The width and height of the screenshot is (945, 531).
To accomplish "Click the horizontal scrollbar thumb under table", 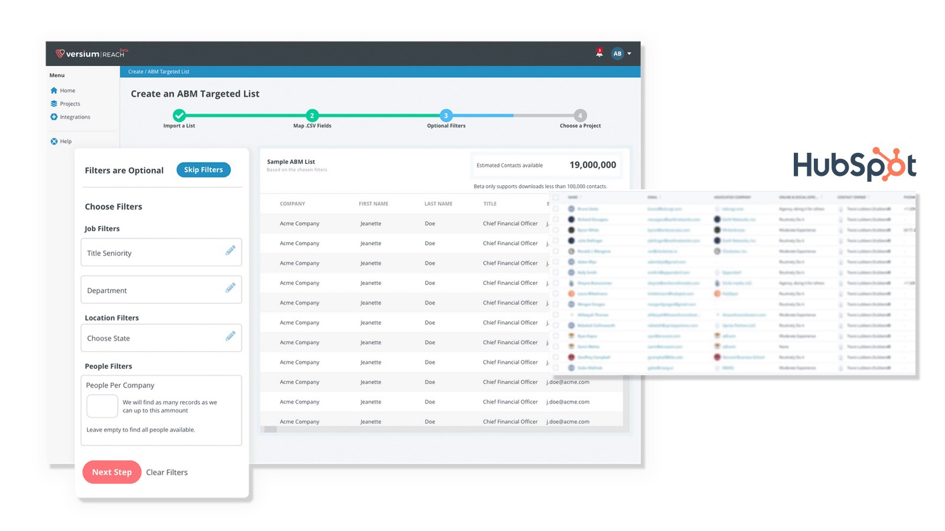I will tap(270, 430).
